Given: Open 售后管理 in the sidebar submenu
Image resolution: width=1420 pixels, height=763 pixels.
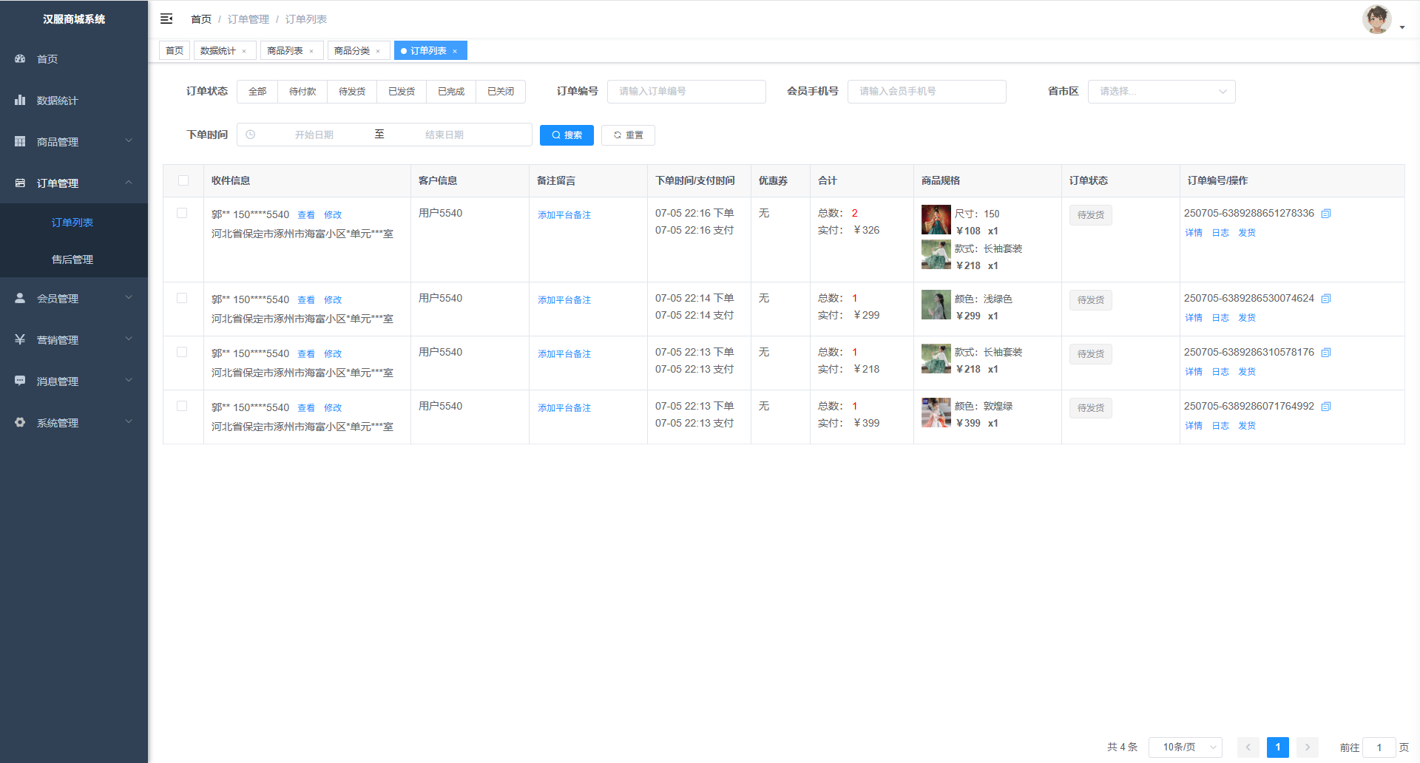Looking at the screenshot, I should click(72, 260).
